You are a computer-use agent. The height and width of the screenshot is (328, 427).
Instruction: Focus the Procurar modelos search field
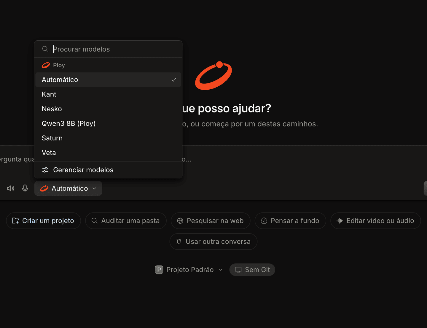coord(108,49)
